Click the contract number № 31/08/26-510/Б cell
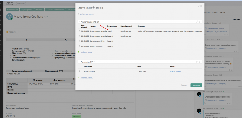The image size is (242, 118). [x=38, y=84]
